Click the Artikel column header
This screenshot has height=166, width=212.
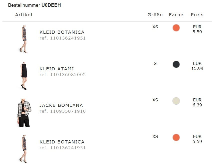click(x=24, y=15)
